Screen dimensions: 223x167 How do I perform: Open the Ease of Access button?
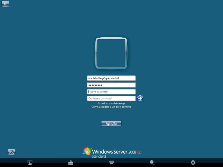click(12, 152)
